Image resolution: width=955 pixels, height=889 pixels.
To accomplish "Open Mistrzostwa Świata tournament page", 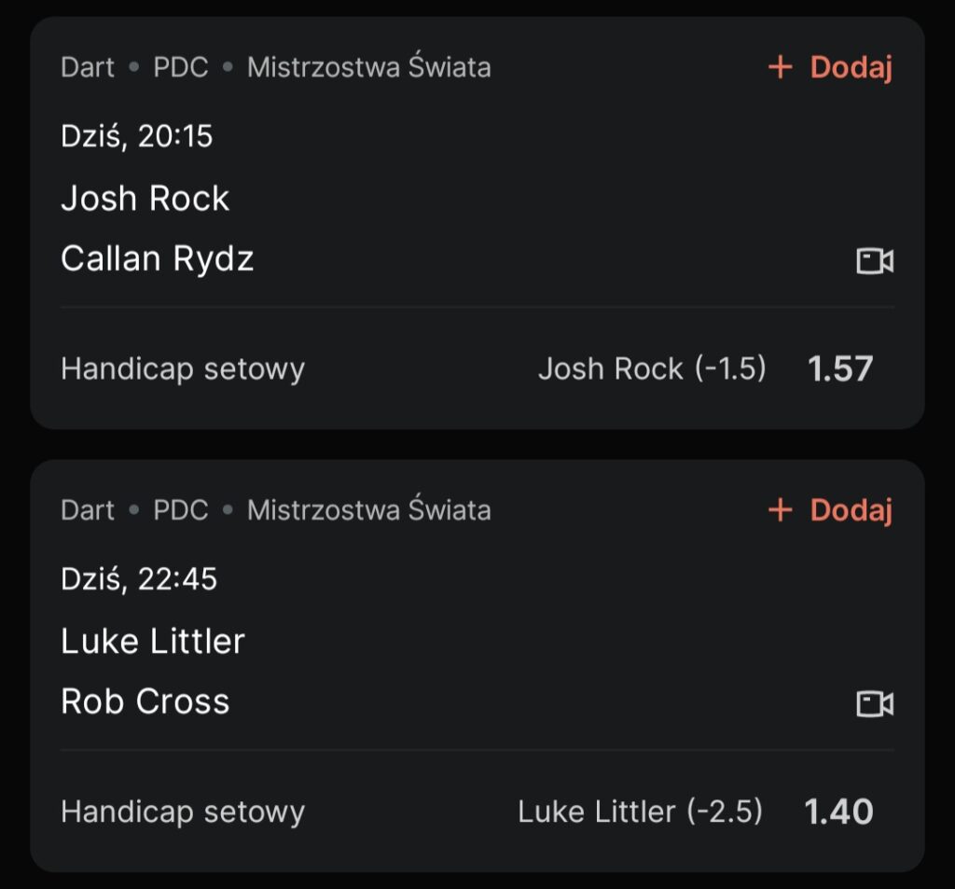I will point(368,66).
